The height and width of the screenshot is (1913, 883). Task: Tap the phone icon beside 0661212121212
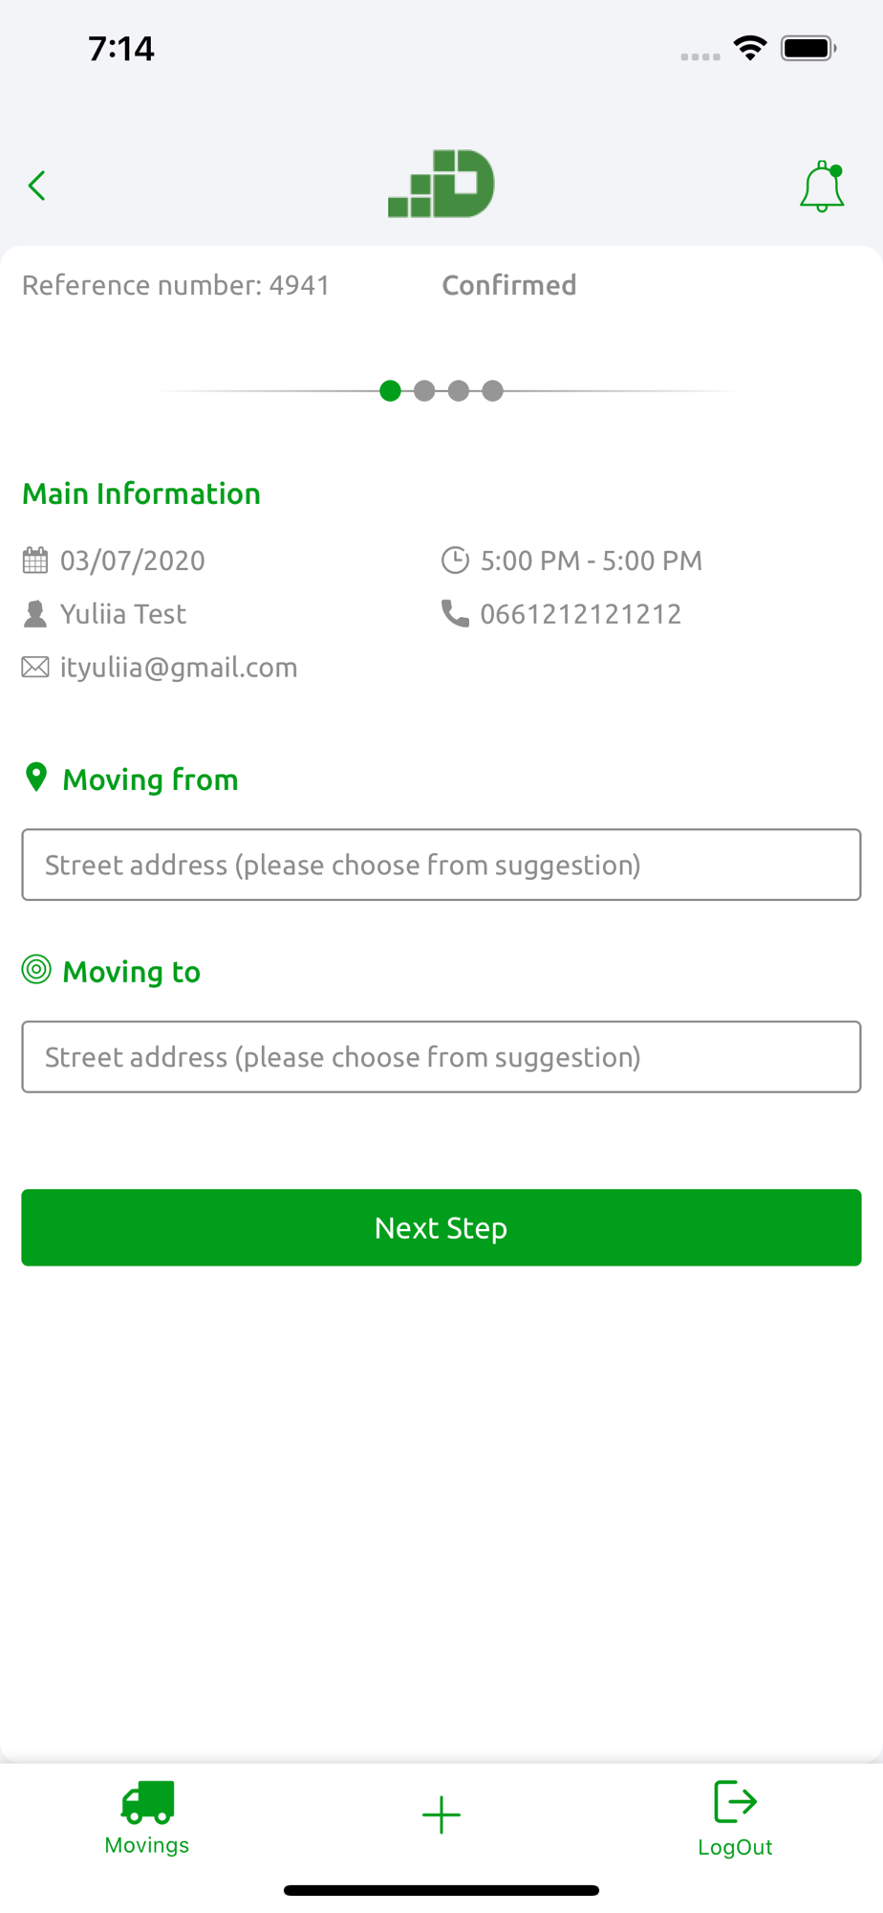tap(455, 613)
